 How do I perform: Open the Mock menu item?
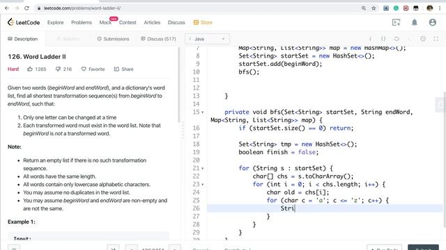coord(105,22)
